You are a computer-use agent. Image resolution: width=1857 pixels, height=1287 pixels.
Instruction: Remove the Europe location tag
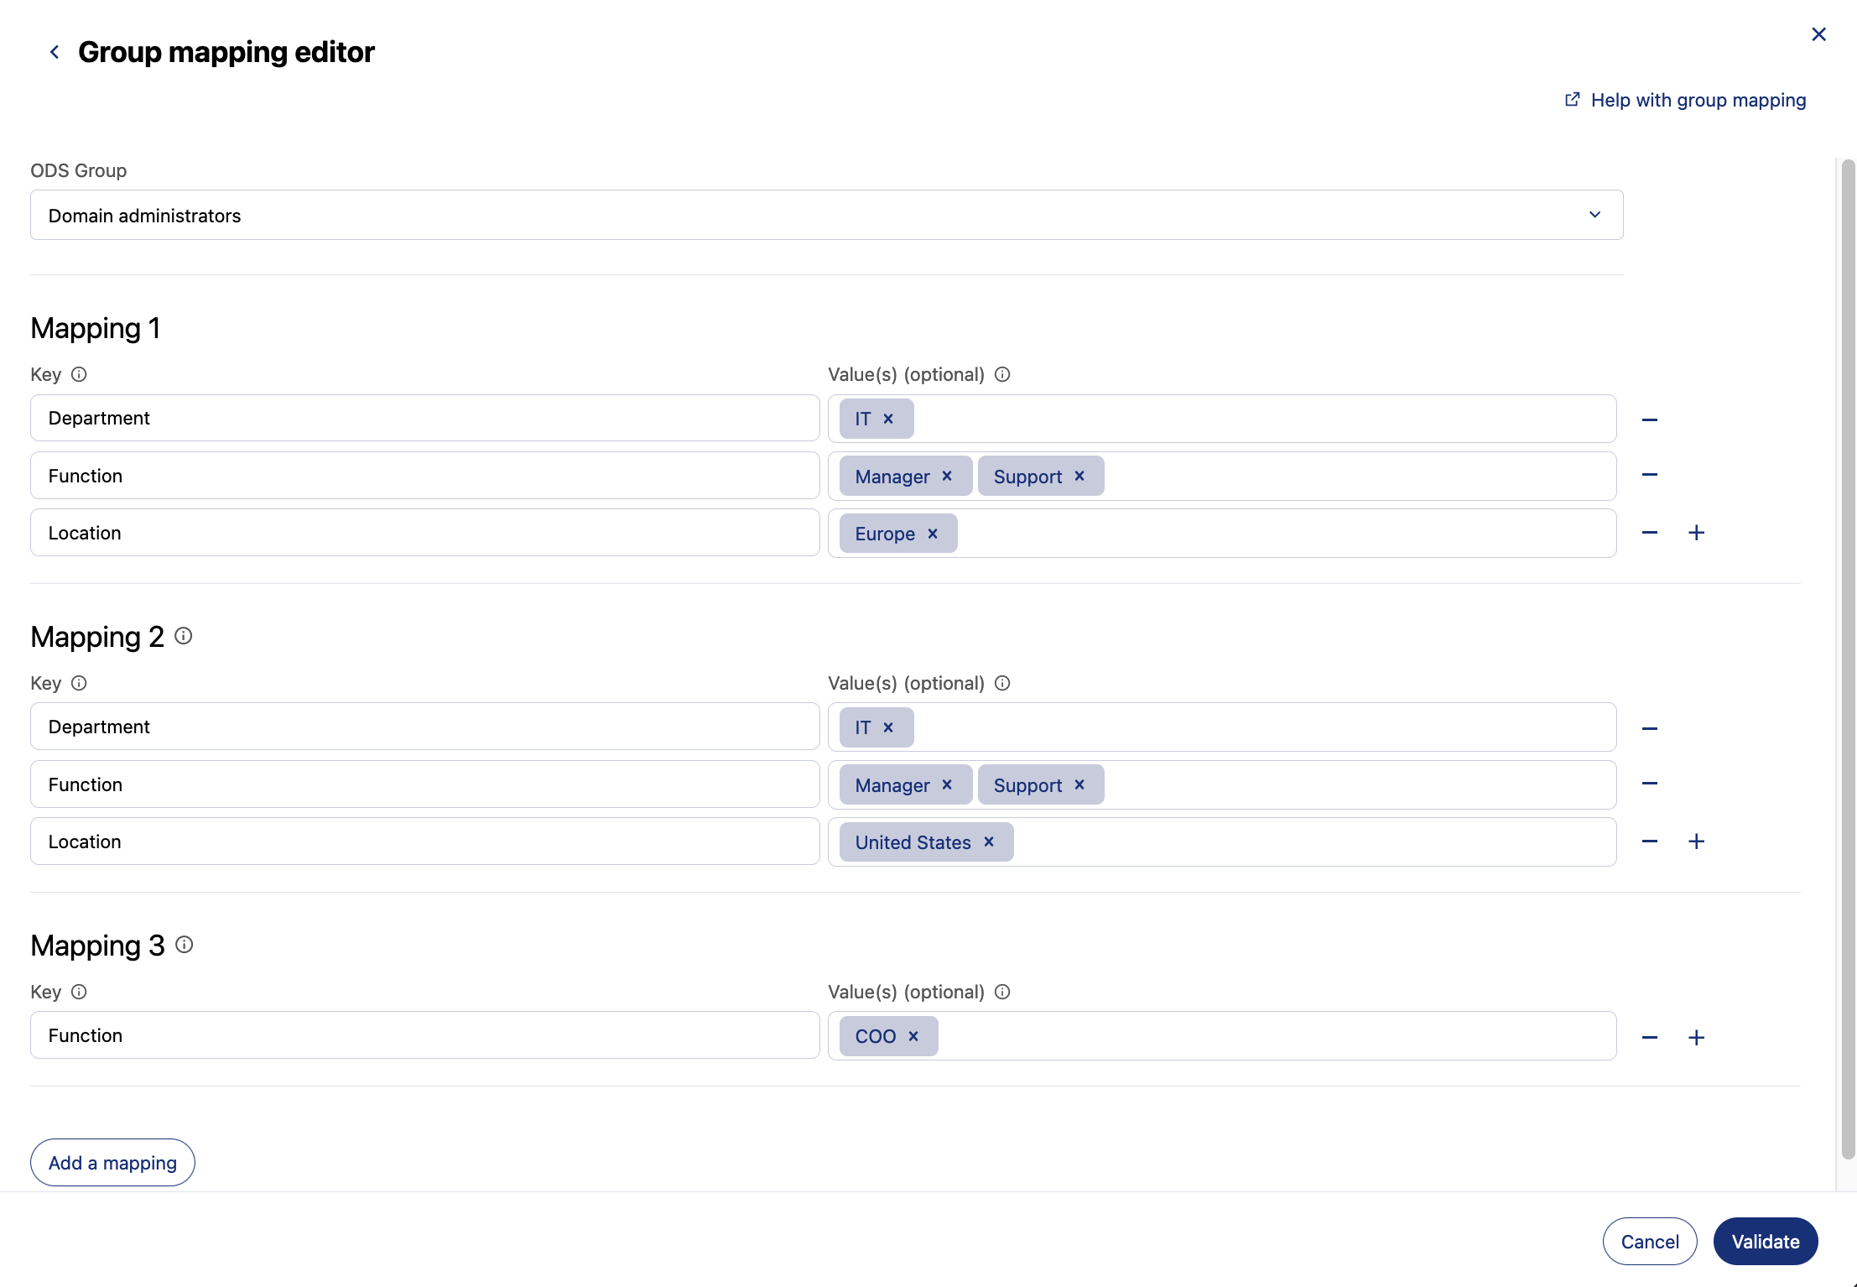pos(933,534)
